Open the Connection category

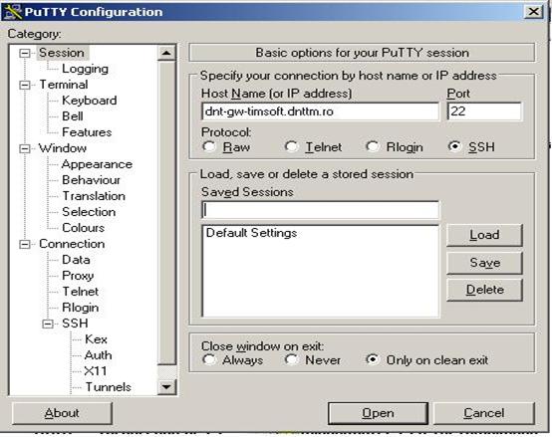coord(72,244)
